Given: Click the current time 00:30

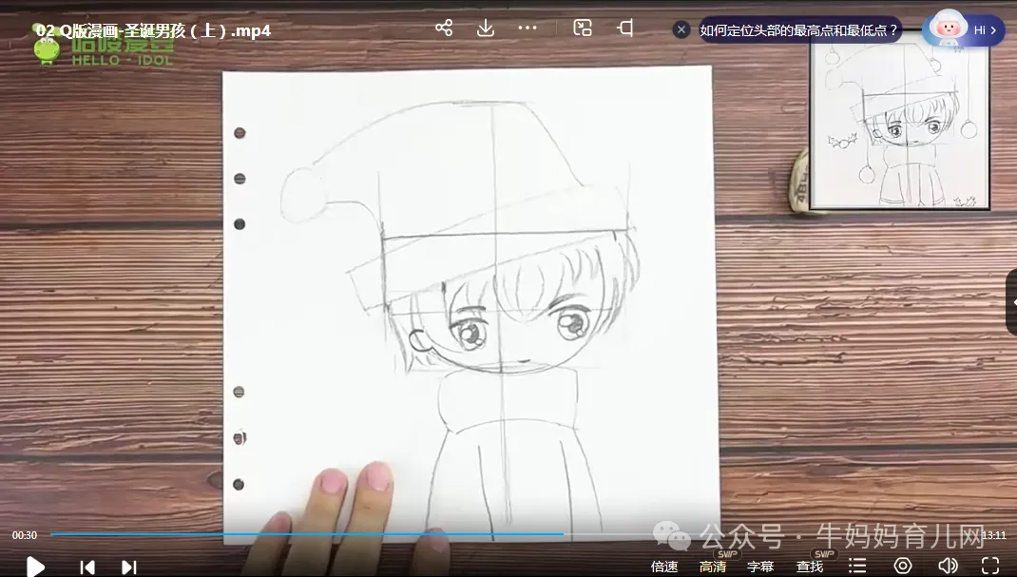Looking at the screenshot, I should point(25,535).
